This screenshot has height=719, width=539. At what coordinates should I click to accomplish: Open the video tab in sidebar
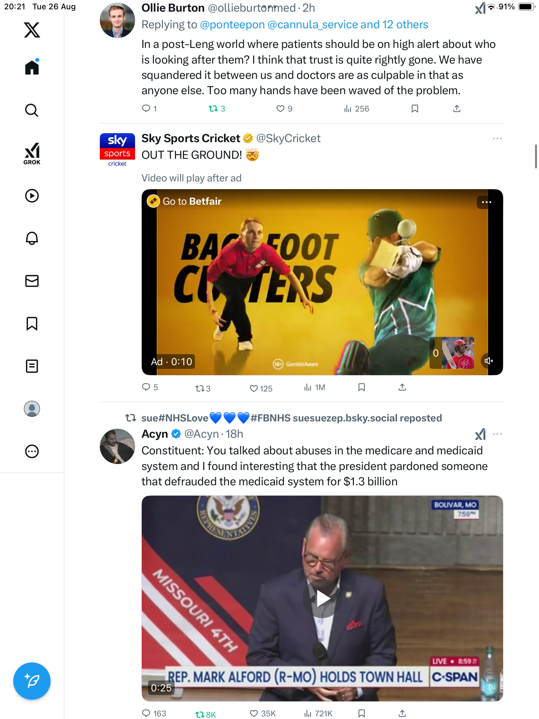point(32,196)
